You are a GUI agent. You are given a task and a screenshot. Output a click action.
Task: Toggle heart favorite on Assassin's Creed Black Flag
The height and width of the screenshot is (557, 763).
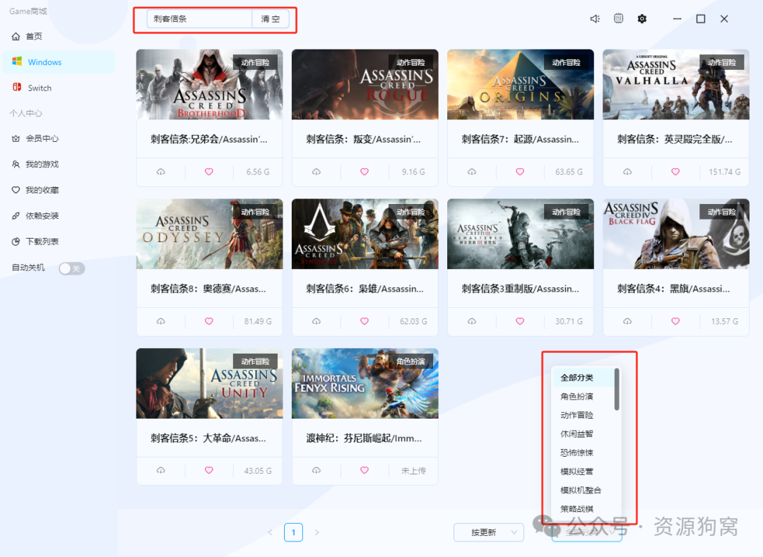[x=675, y=321]
